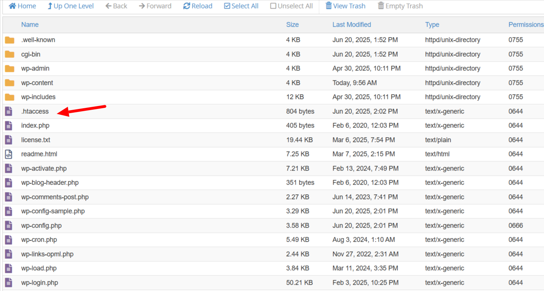Select the readme.html file name

(39, 154)
